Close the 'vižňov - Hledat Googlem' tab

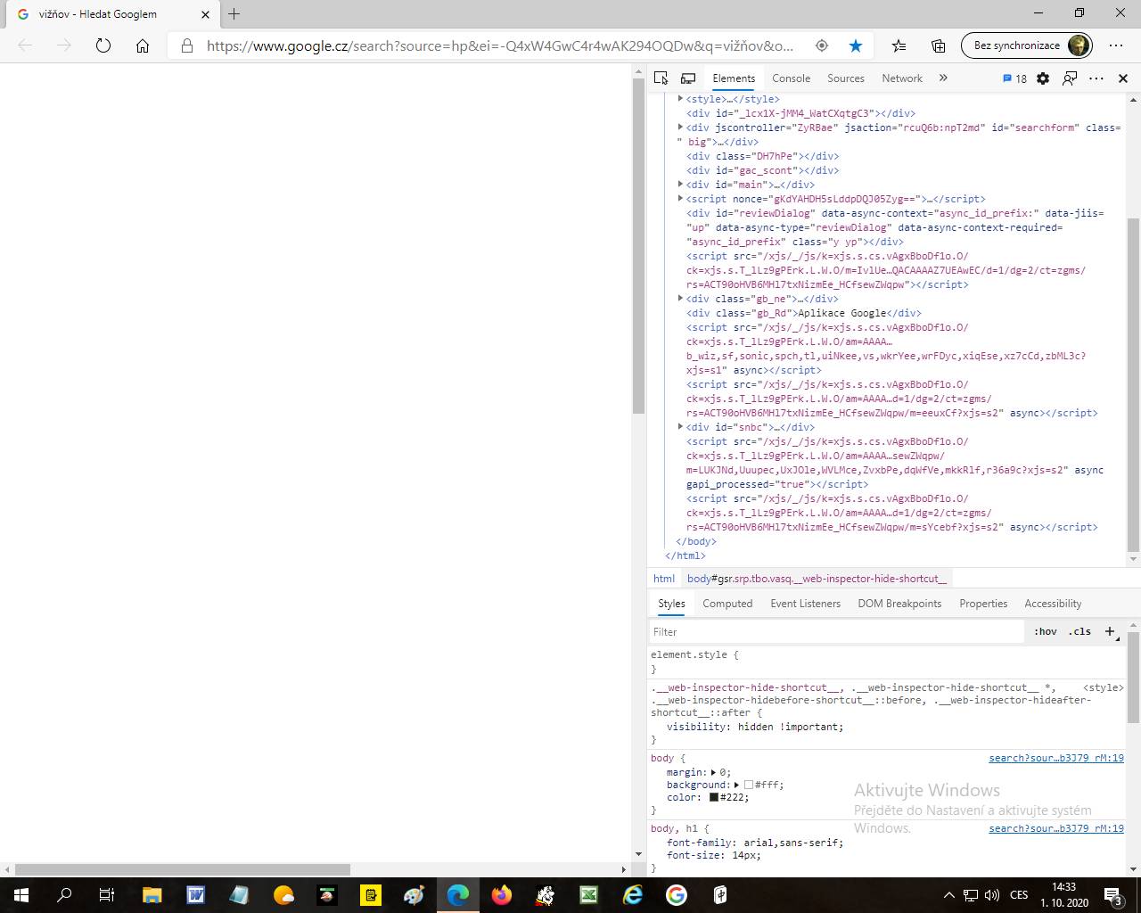206,14
